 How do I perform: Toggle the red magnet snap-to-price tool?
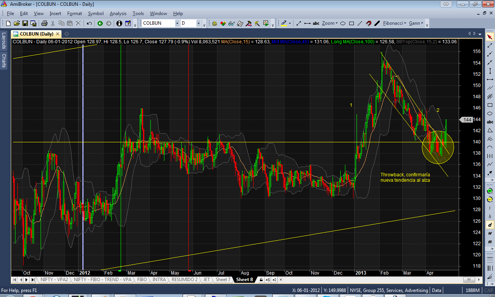pyautogui.click(x=369, y=23)
